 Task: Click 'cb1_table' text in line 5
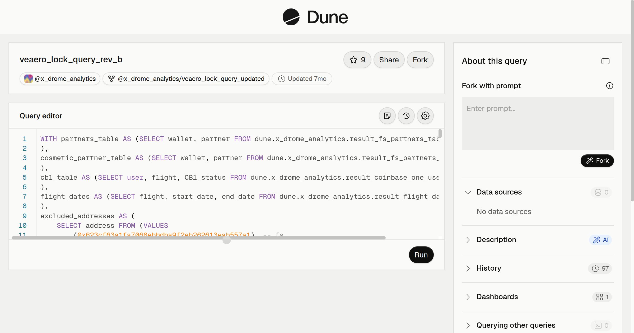(59, 178)
